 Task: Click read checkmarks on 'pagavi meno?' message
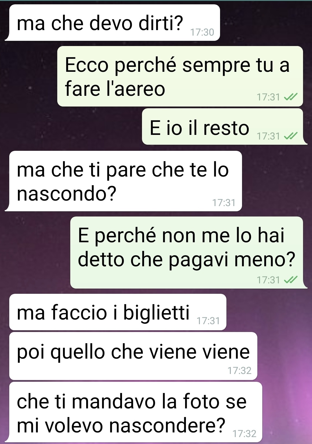click(x=290, y=280)
